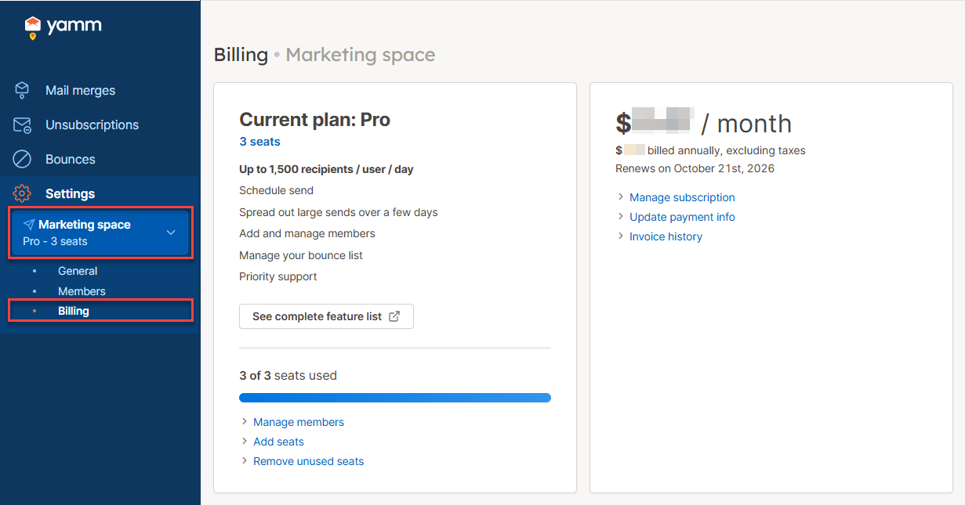Viewport: 965px width, 505px height.
Task: Expand the Marketing space workspace dropdown
Action: point(171,232)
